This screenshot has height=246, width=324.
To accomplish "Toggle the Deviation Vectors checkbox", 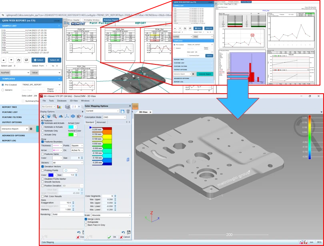I will [42, 166].
